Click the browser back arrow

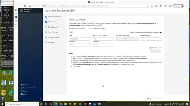tap(16, 6)
